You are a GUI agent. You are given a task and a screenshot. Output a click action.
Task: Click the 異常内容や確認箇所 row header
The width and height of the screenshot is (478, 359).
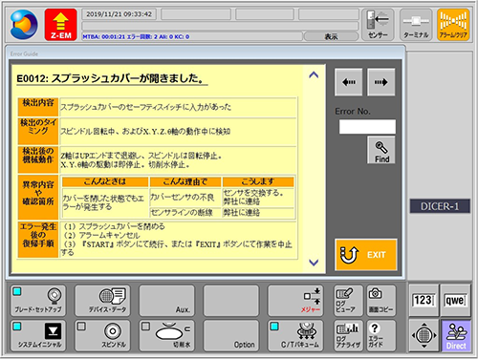[x=38, y=197]
